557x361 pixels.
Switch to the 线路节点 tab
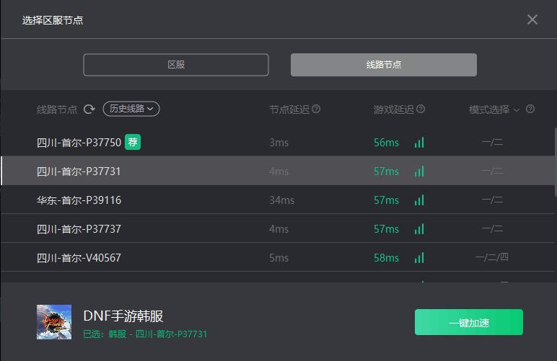click(383, 65)
